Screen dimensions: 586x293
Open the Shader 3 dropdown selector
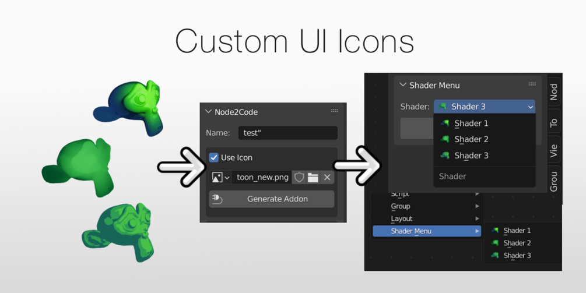point(485,107)
